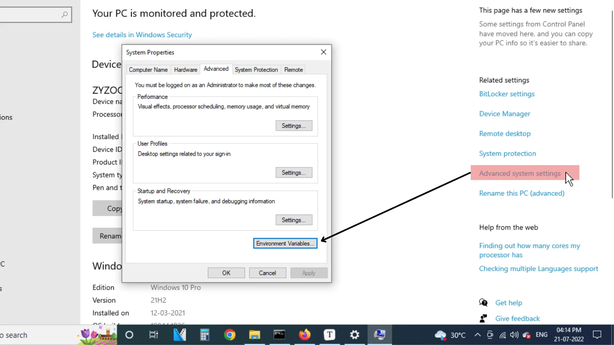
Task: Click the Environment Variables button
Action: pyautogui.click(x=285, y=243)
